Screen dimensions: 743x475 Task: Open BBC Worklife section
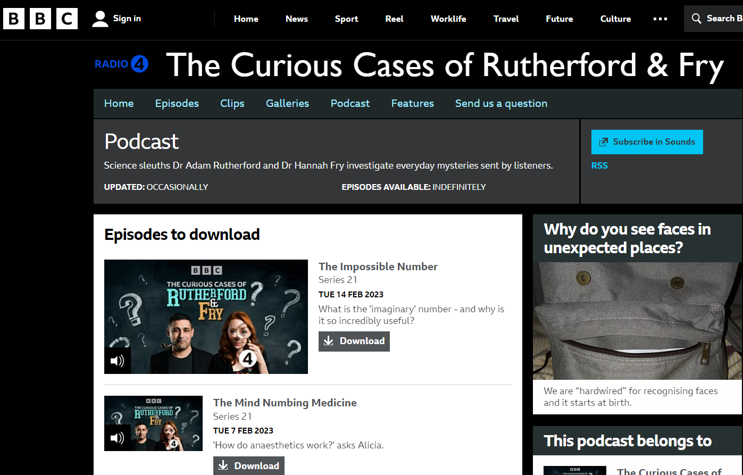[x=448, y=19]
